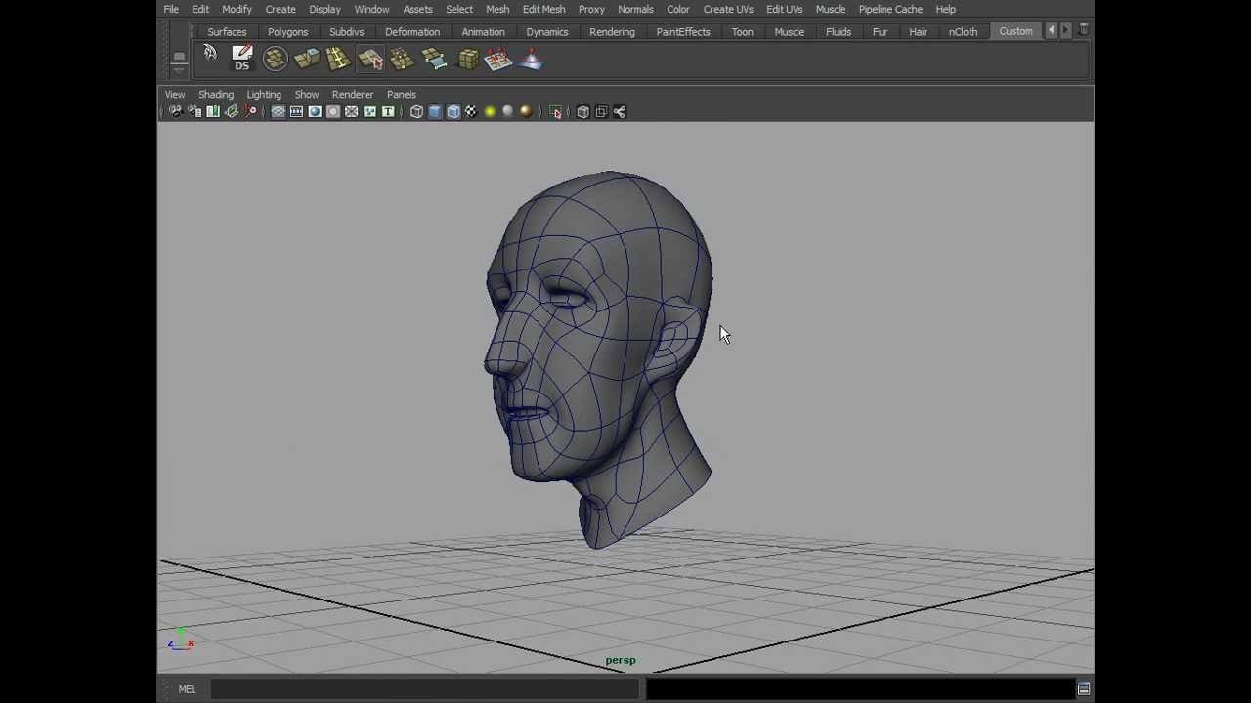The height and width of the screenshot is (703, 1251).
Task: Click the 2D pan/zoom icon
Action: coord(250,112)
